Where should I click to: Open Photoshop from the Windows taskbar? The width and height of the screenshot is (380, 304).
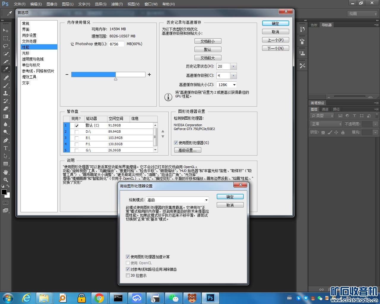pos(210,298)
